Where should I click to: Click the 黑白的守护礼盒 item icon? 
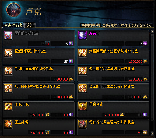pos(8,35)
